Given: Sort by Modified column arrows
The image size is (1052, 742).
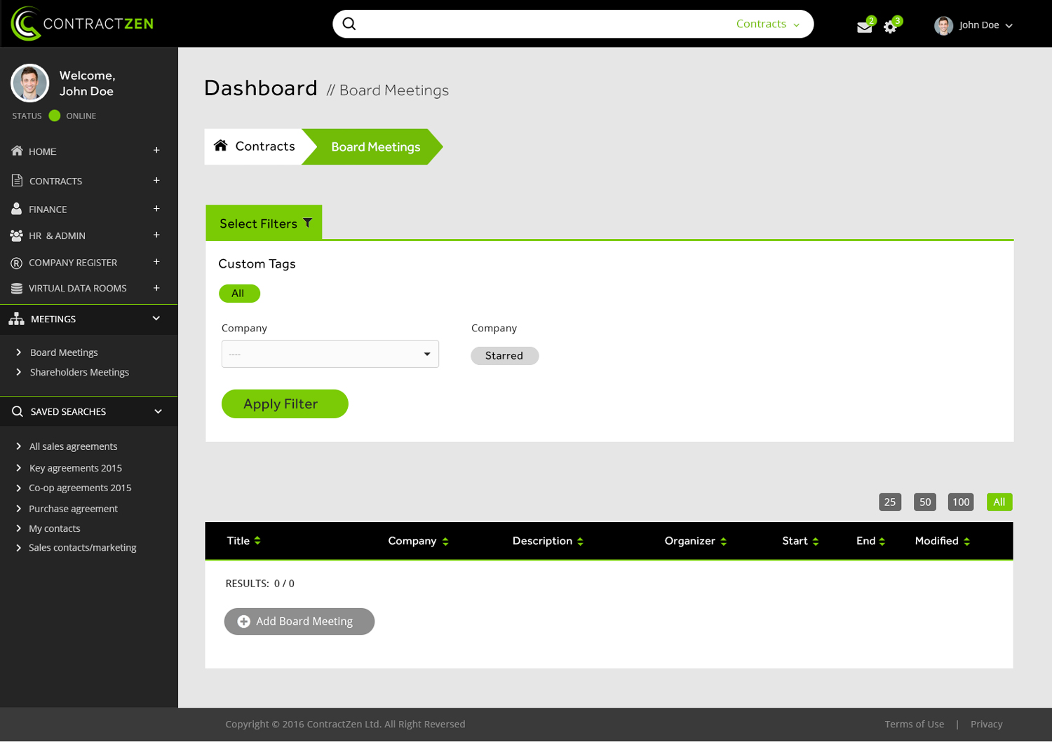Looking at the screenshot, I should click(x=966, y=542).
